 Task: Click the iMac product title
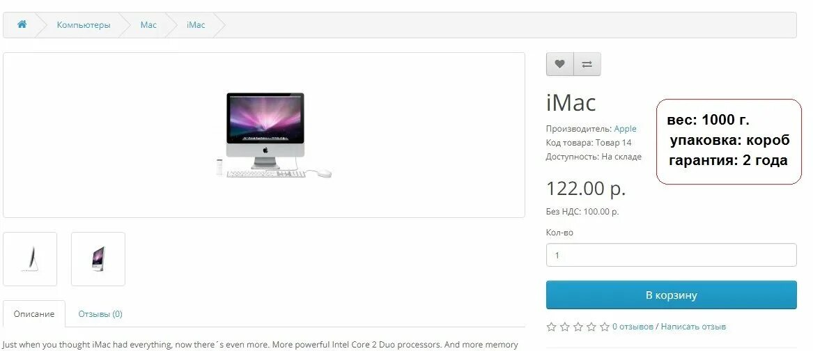pos(571,102)
